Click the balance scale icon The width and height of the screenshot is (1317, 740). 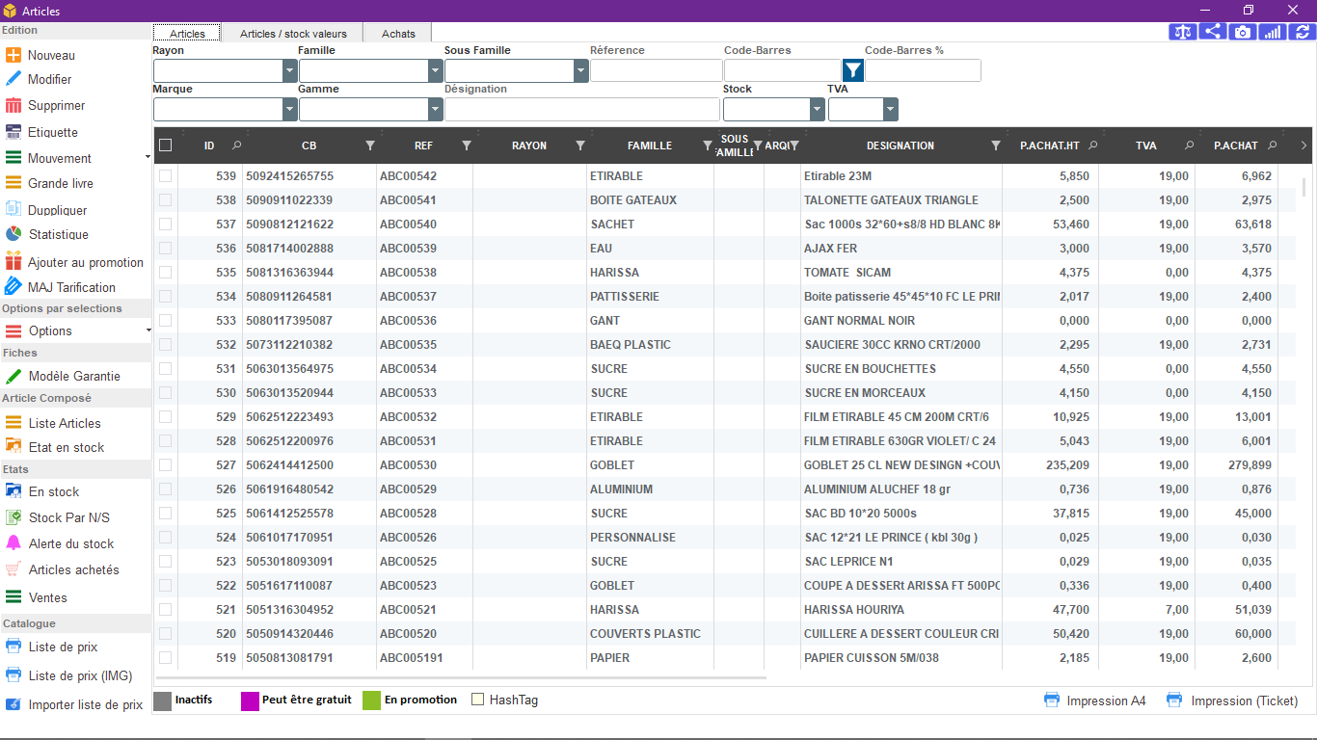coord(1183,32)
